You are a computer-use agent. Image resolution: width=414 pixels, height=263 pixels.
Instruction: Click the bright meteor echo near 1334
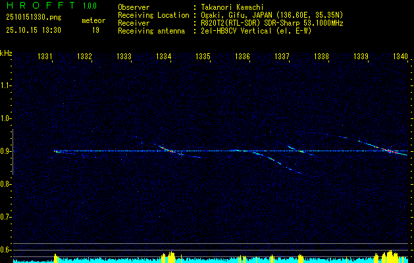[x=168, y=150]
